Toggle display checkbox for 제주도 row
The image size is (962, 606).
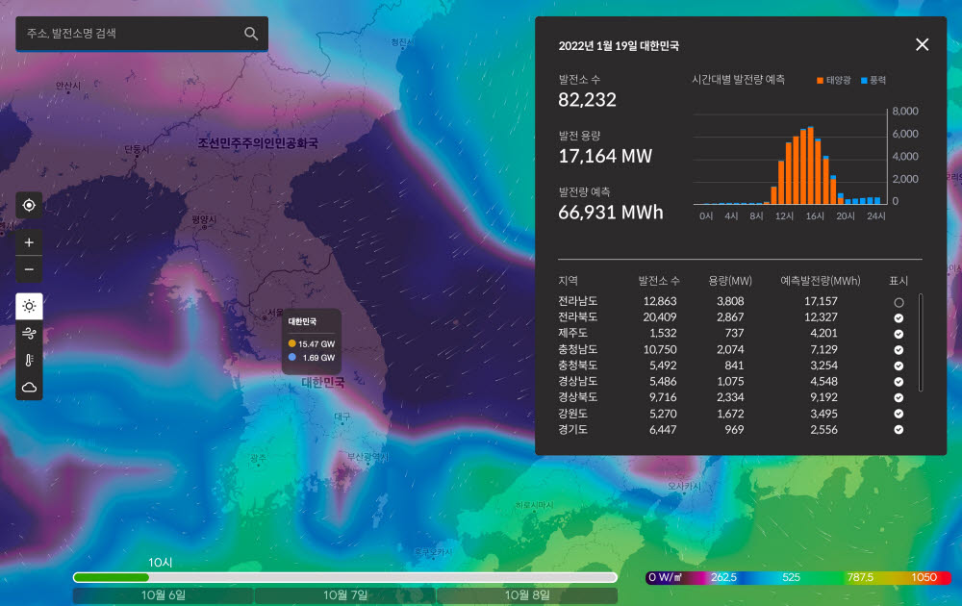(x=899, y=334)
